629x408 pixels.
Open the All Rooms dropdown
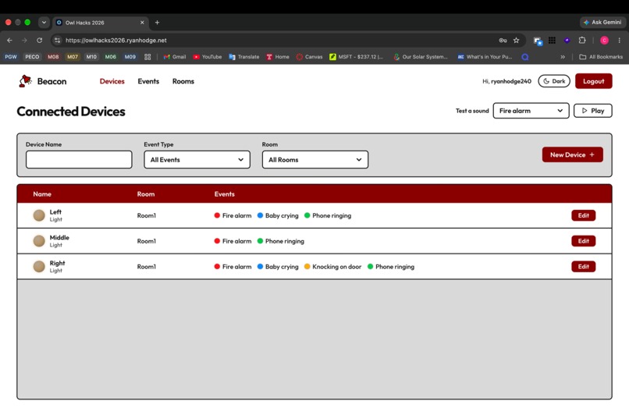coord(315,160)
